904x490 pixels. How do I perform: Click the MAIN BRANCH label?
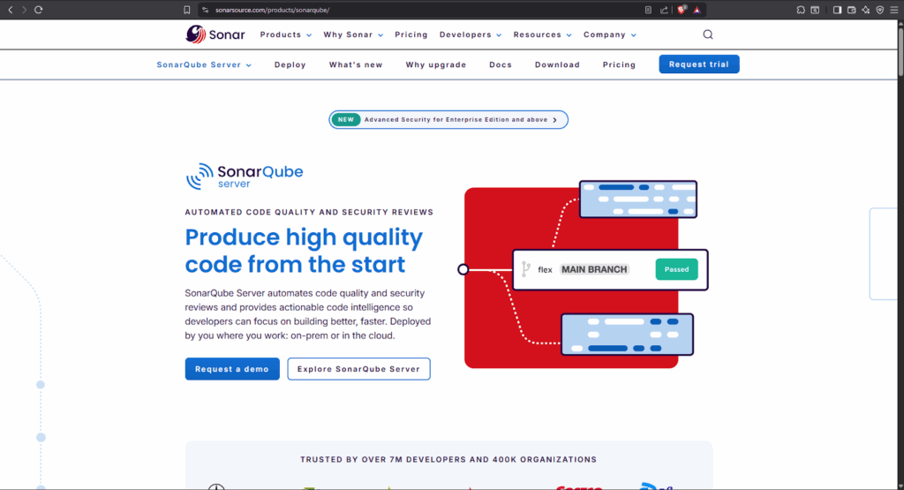(x=594, y=269)
